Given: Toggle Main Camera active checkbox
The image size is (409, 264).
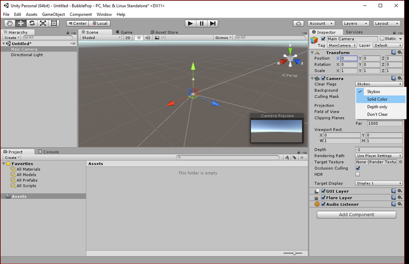Looking at the screenshot, I should pos(323,39).
